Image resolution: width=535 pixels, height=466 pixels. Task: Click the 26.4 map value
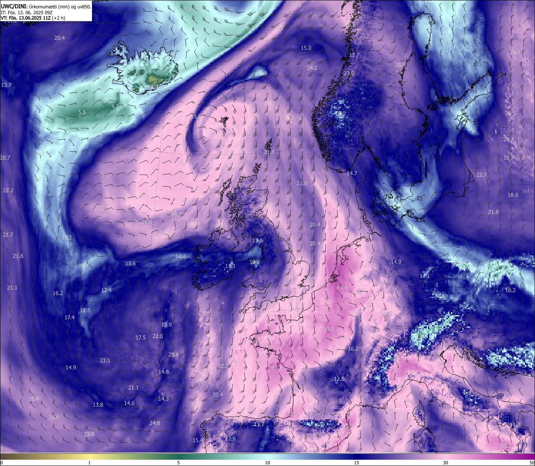coord(33,399)
